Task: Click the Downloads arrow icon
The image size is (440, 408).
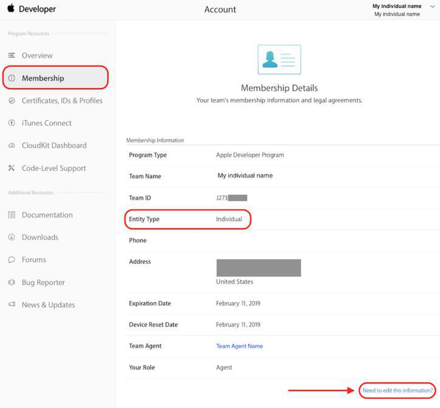Action: 12,238
